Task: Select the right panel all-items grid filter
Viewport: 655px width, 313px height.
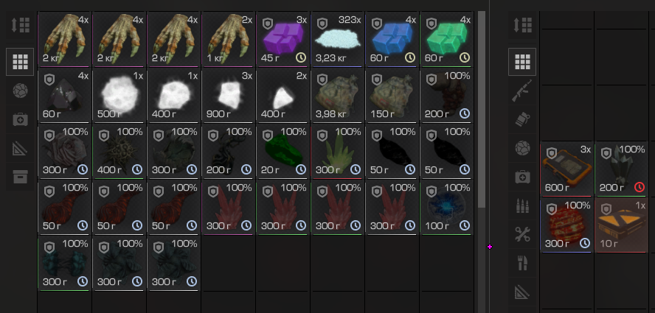Action: coord(522,62)
